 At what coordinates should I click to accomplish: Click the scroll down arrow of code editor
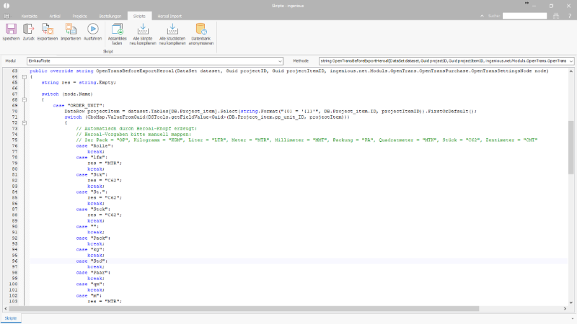[571, 302]
